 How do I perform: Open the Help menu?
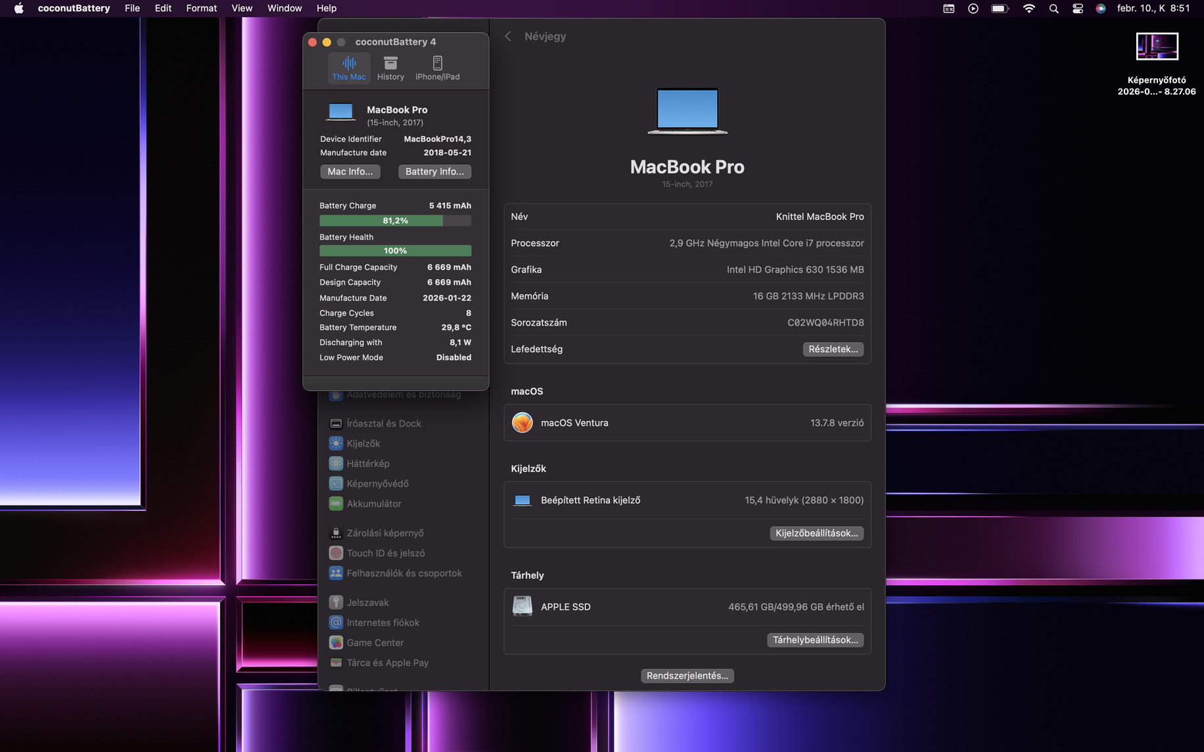(x=327, y=9)
